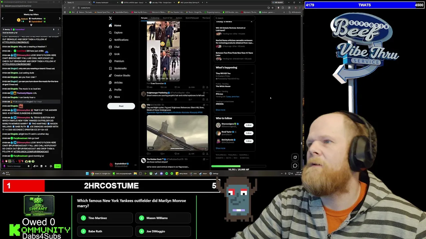Bookmark the Time Traveler video post

pyautogui.click(x=203, y=87)
